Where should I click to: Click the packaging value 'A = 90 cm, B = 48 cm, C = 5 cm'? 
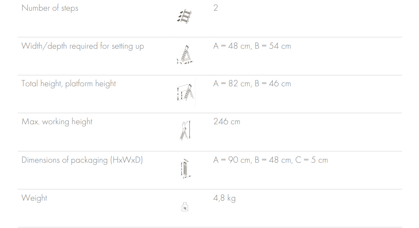click(x=270, y=160)
